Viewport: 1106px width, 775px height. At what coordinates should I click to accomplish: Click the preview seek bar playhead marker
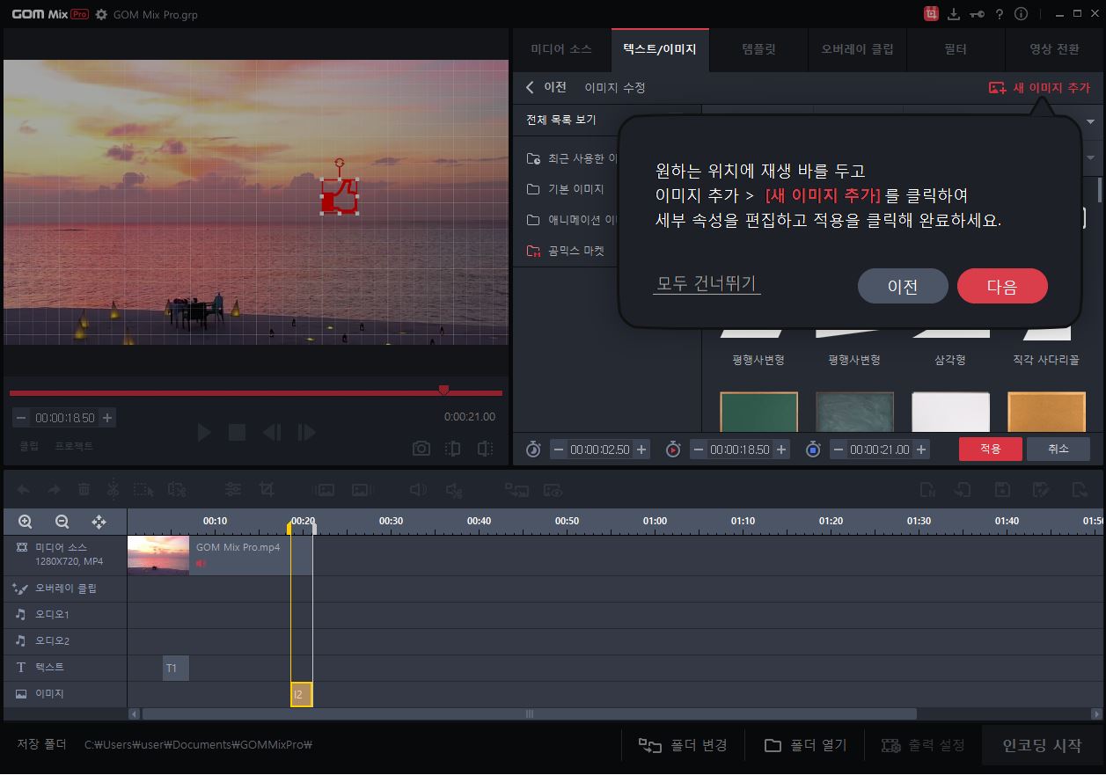(443, 391)
